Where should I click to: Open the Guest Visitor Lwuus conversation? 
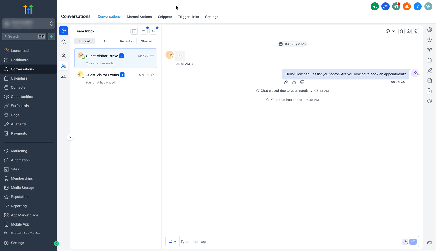coord(116,77)
